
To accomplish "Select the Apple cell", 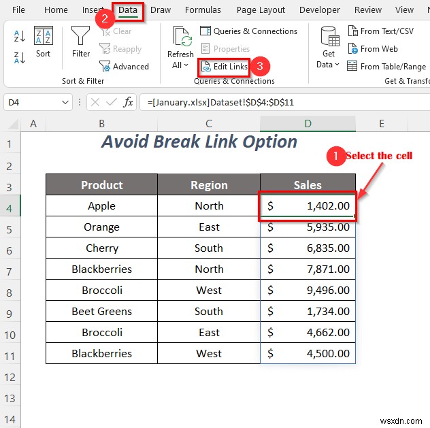I will [x=102, y=205].
